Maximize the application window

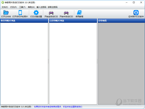pyautogui.click(x=134, y=2)
